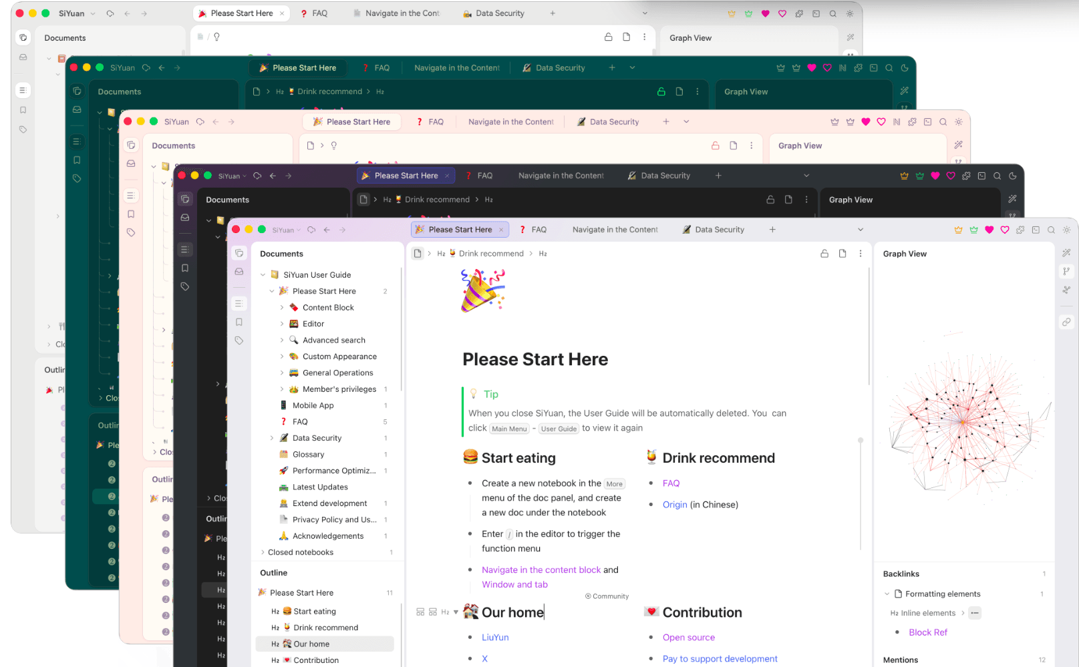Viewport: 1079px width, 667px height.
Task: Click the page icon beside the front editor's lock
Action: coord(842,254)
